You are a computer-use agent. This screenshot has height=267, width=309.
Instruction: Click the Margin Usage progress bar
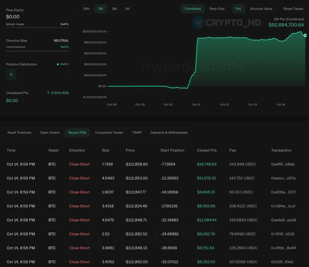pos(37,28)
